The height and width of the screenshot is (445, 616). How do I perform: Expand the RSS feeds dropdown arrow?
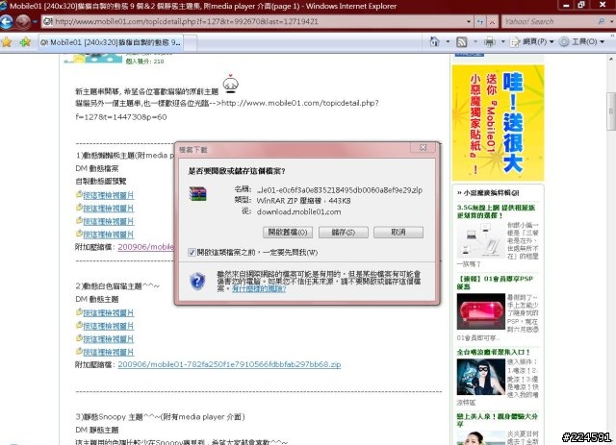coord(475,41)
